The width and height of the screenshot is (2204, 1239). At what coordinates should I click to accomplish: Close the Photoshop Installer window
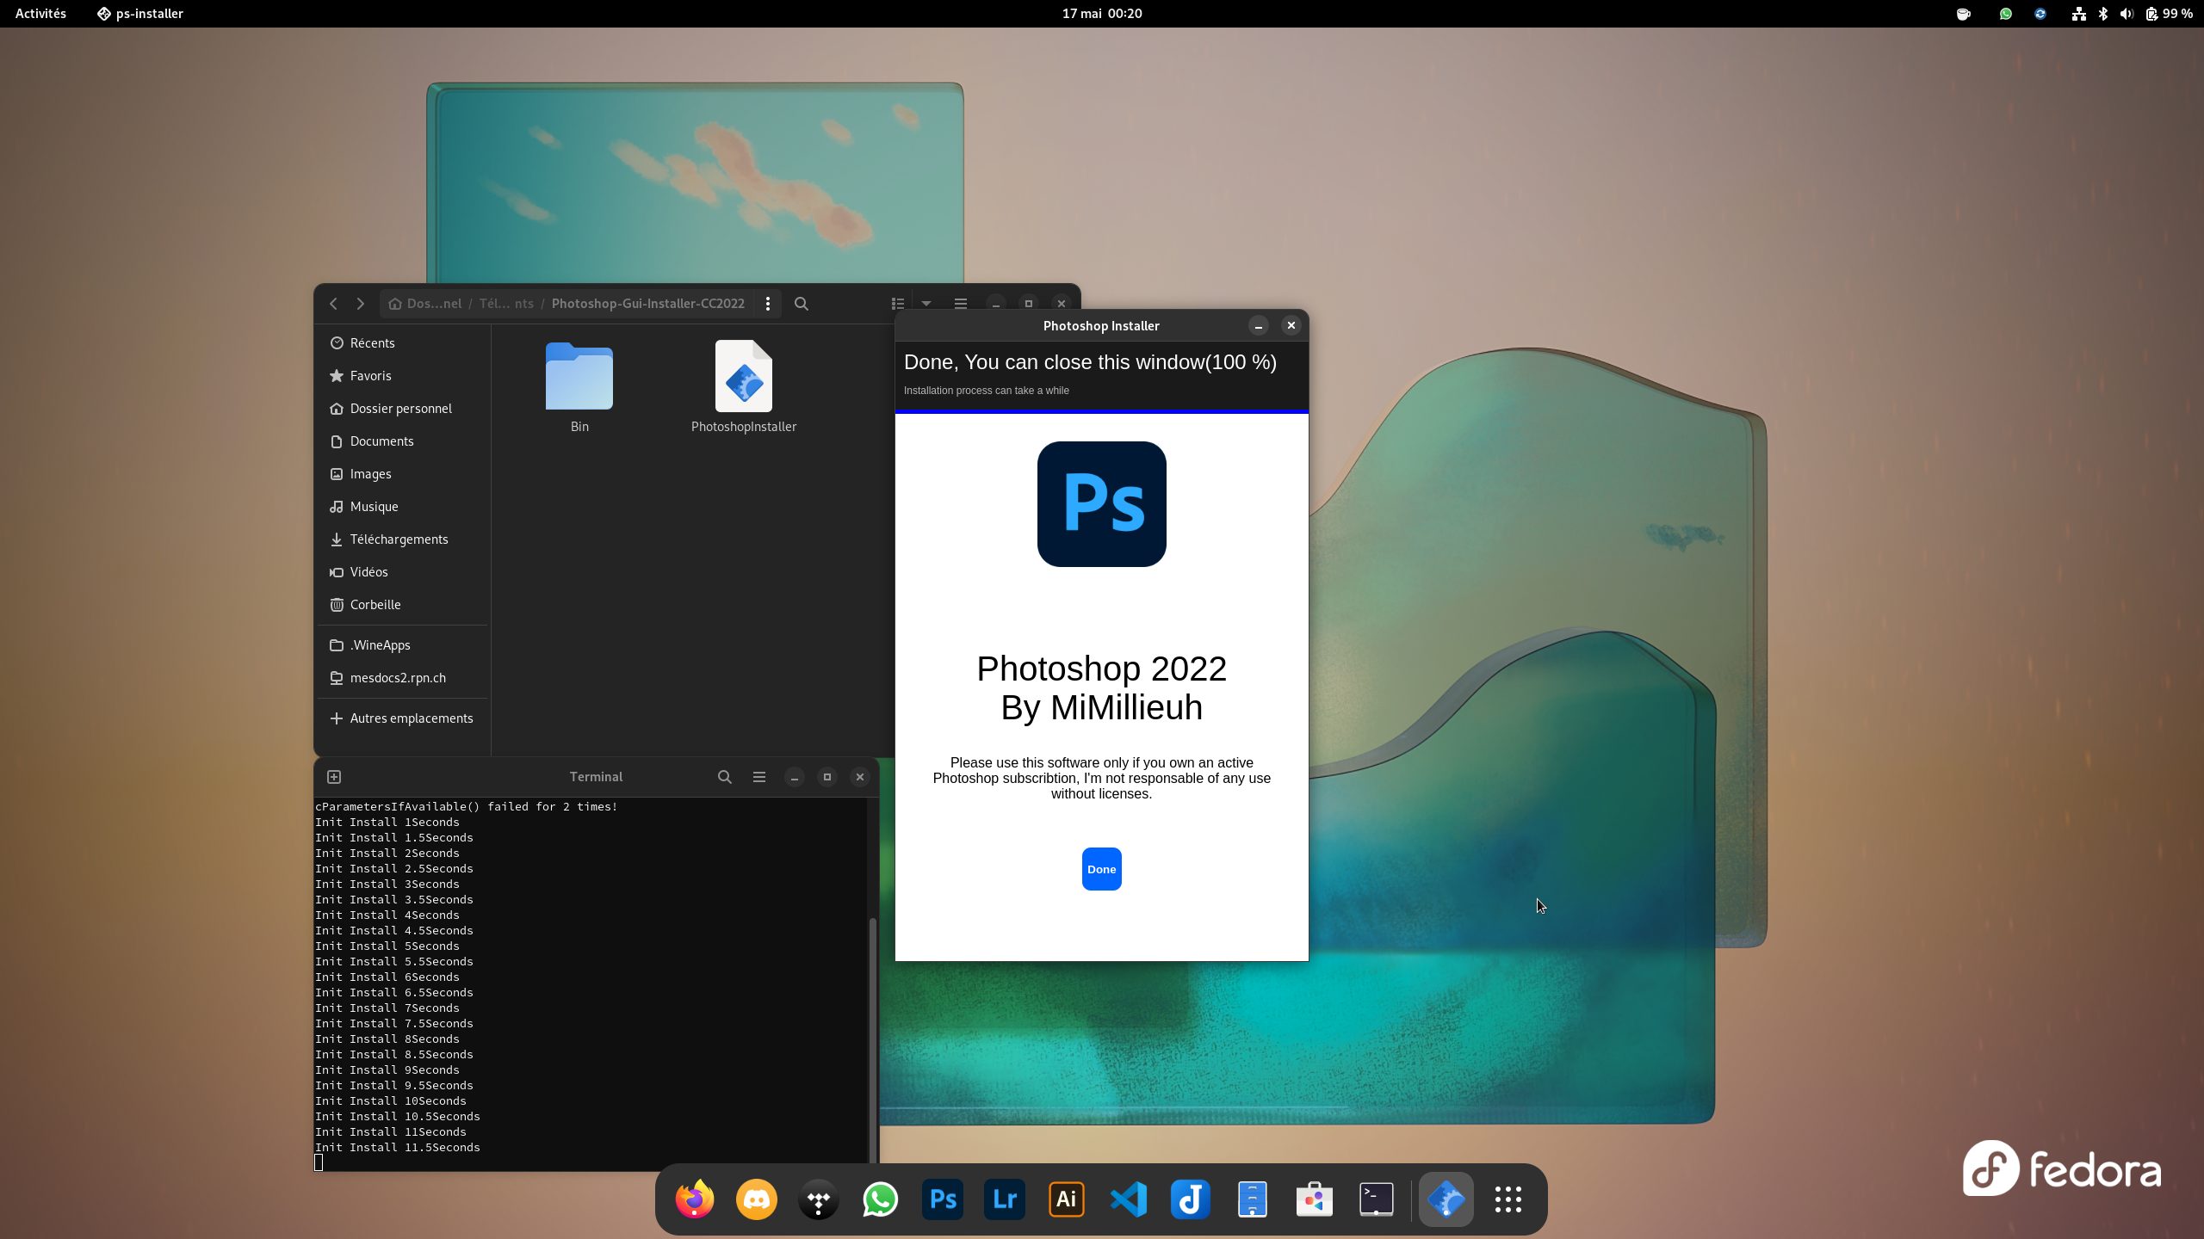1291,325
